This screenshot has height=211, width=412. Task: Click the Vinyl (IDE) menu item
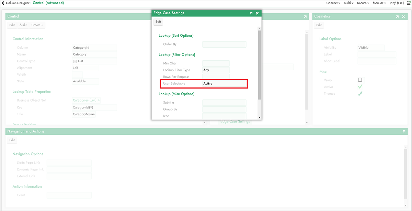click(397, 3)
